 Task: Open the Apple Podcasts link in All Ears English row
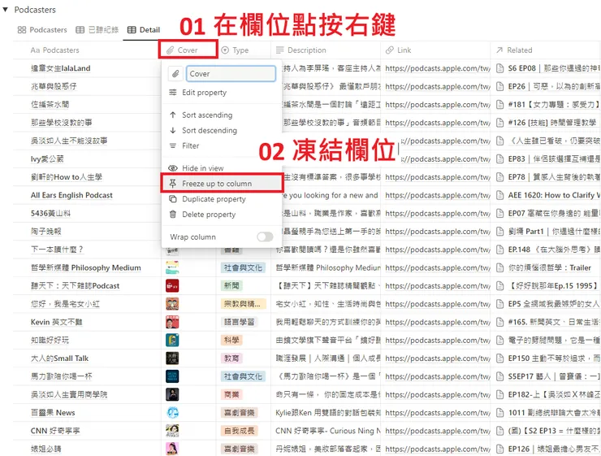tap(438, 195)
